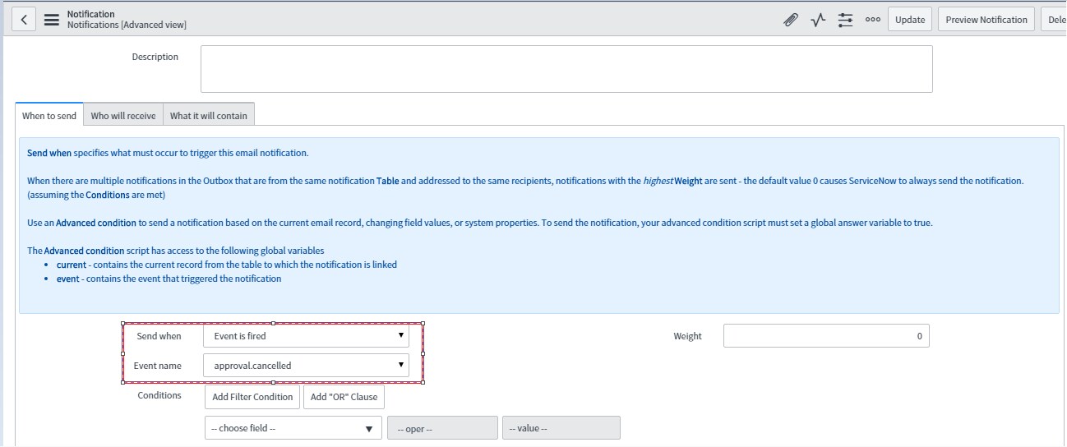Click the greyed-out value field
Screen dimensions: 1067x447
(x=561, y=428)
